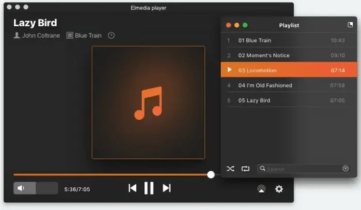Click the 5:36/7:05 elapsed time display

(x=77, y=189)
